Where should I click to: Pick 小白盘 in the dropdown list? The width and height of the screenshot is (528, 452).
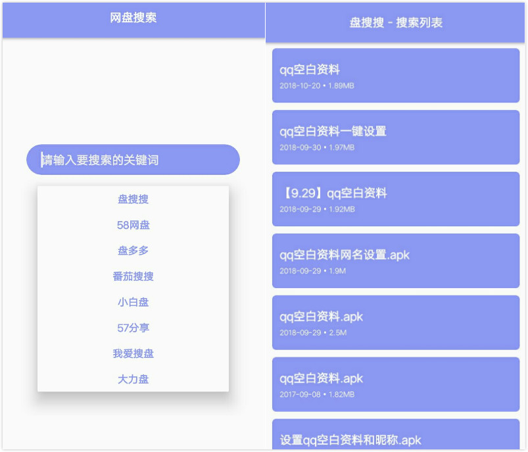pyautogui.click(x=133, y=302)
